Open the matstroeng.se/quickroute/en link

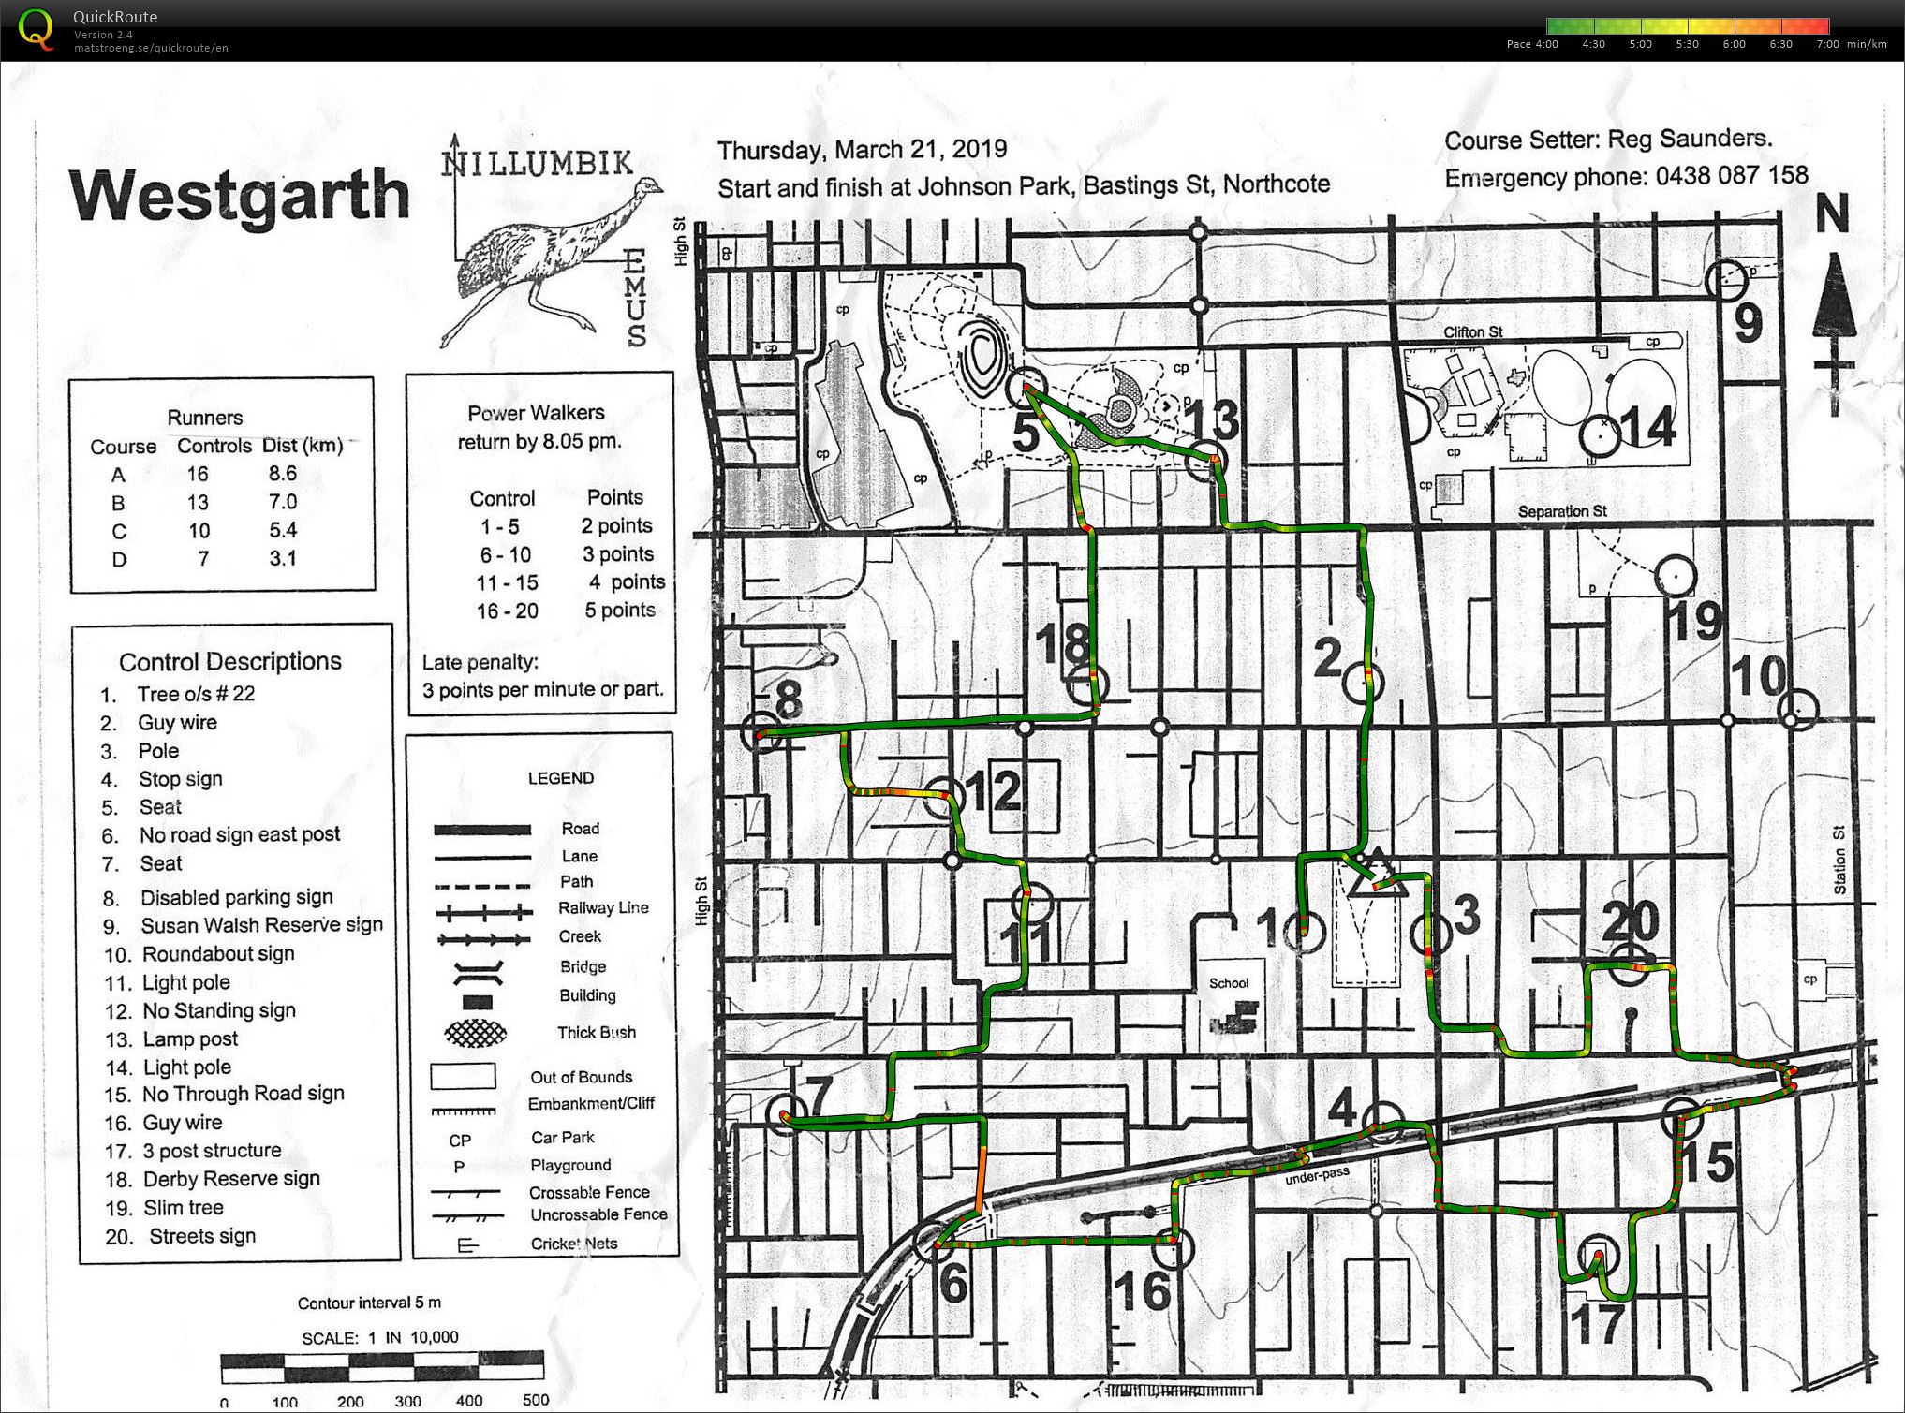[x=151, y=48]
